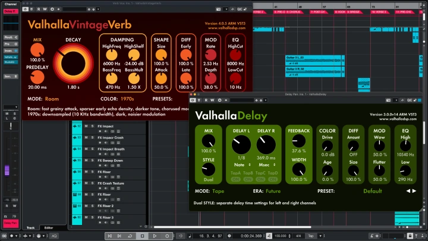
Task: Click the tempo value field 155.000
Action: coord(281,236)
